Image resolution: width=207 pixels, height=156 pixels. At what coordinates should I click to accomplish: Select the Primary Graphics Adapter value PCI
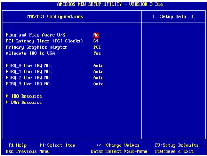click(97, 47)
